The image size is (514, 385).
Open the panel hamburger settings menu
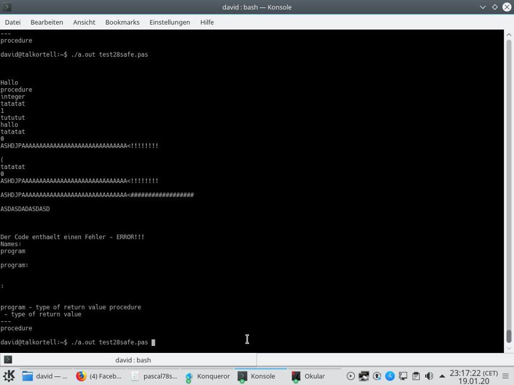coord(507,376)
